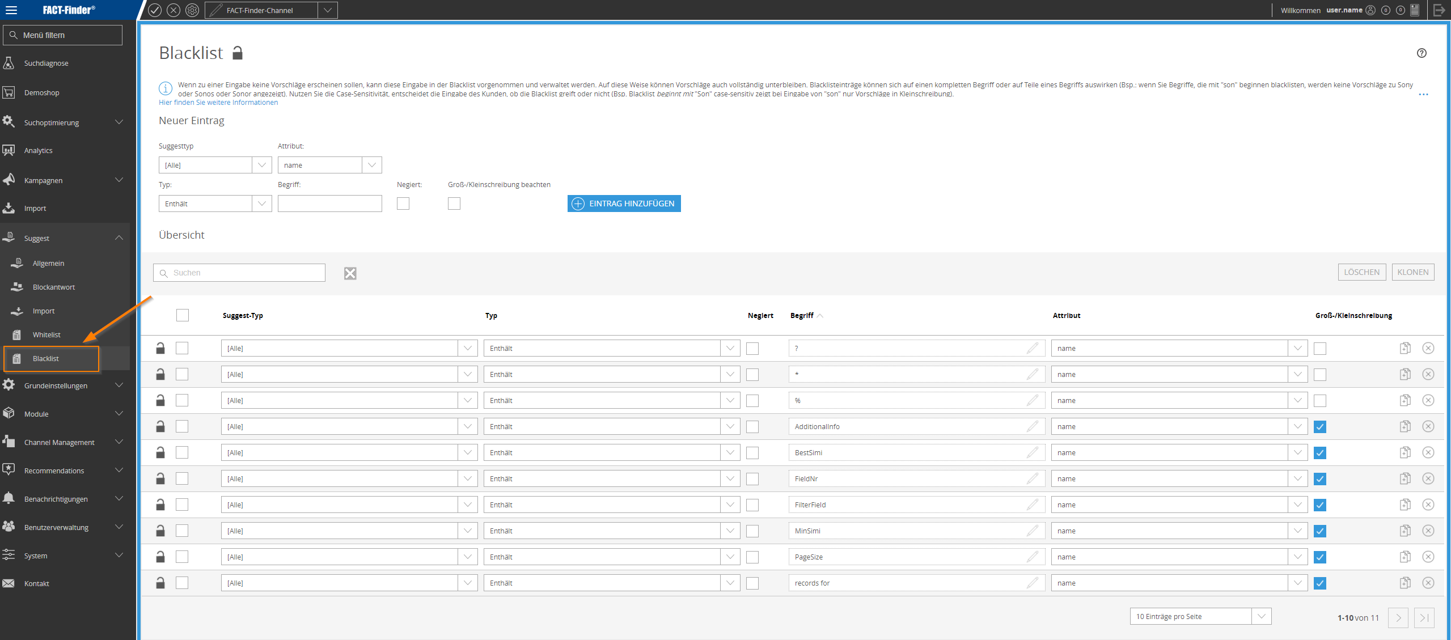
Task: Click EINTRAG HINZUFÜGEN button
Action: point(624,204)
